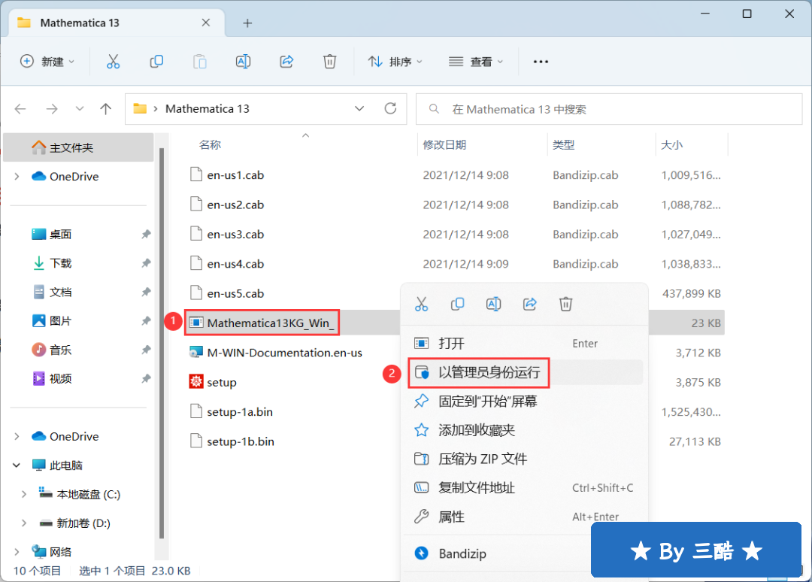This screenshot has height=582, width=812.
Task: Select Home (主文件夹) in the sidebar
Action: (79, 147)
